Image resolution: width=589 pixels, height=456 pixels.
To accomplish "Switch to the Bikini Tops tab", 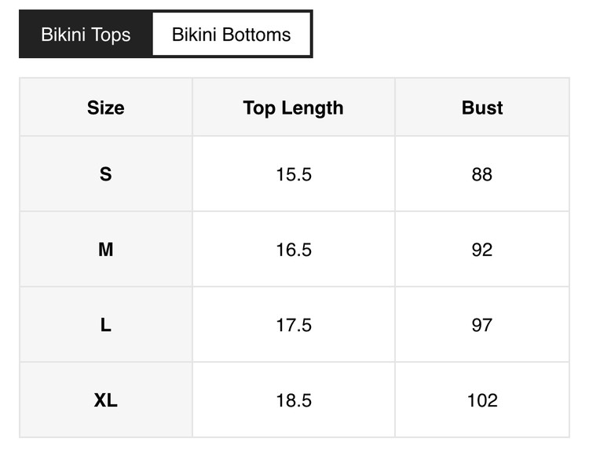I will click(x=86, y=35).
